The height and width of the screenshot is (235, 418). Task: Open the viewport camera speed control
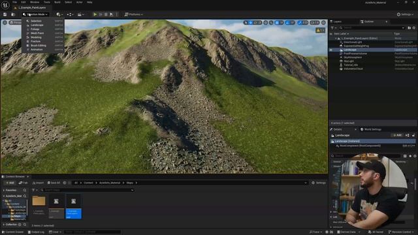315,23
